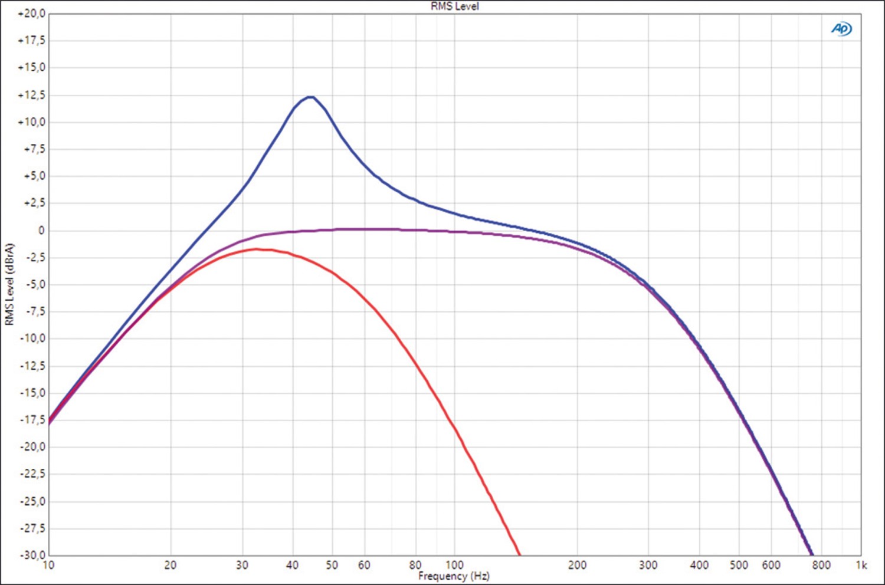Click the -30,0 y-axis tick label
This screenshot has height=585, width=885.
pos(33,555)
